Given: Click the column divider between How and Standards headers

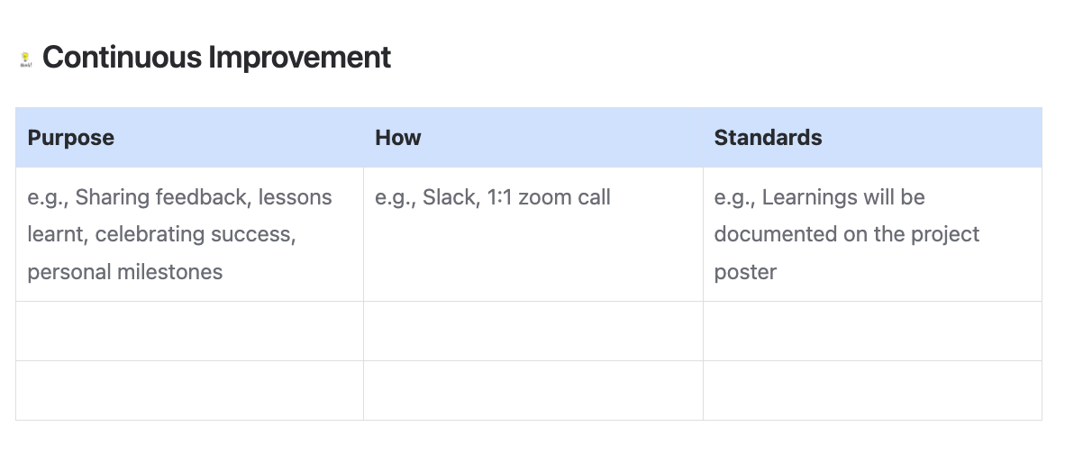Looking at the screenshot, I should tap(703, 138).
